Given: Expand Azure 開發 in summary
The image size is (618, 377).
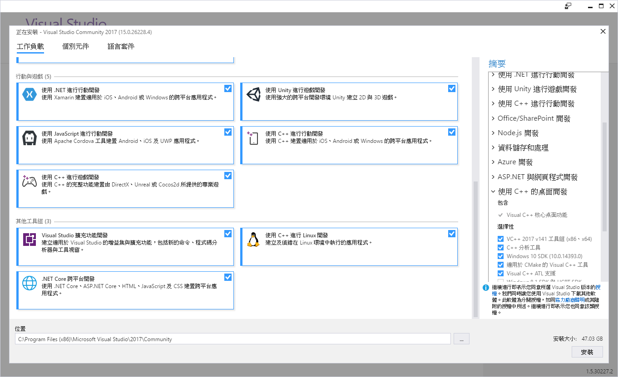Looking at the screenshot, I should tap(493, 162).
